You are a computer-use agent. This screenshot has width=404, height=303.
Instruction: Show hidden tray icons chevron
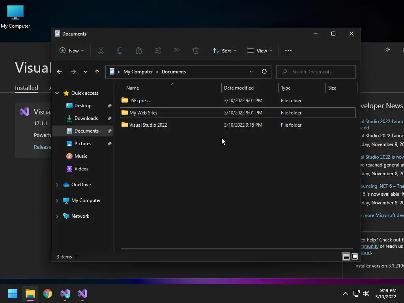click(346, 294)
